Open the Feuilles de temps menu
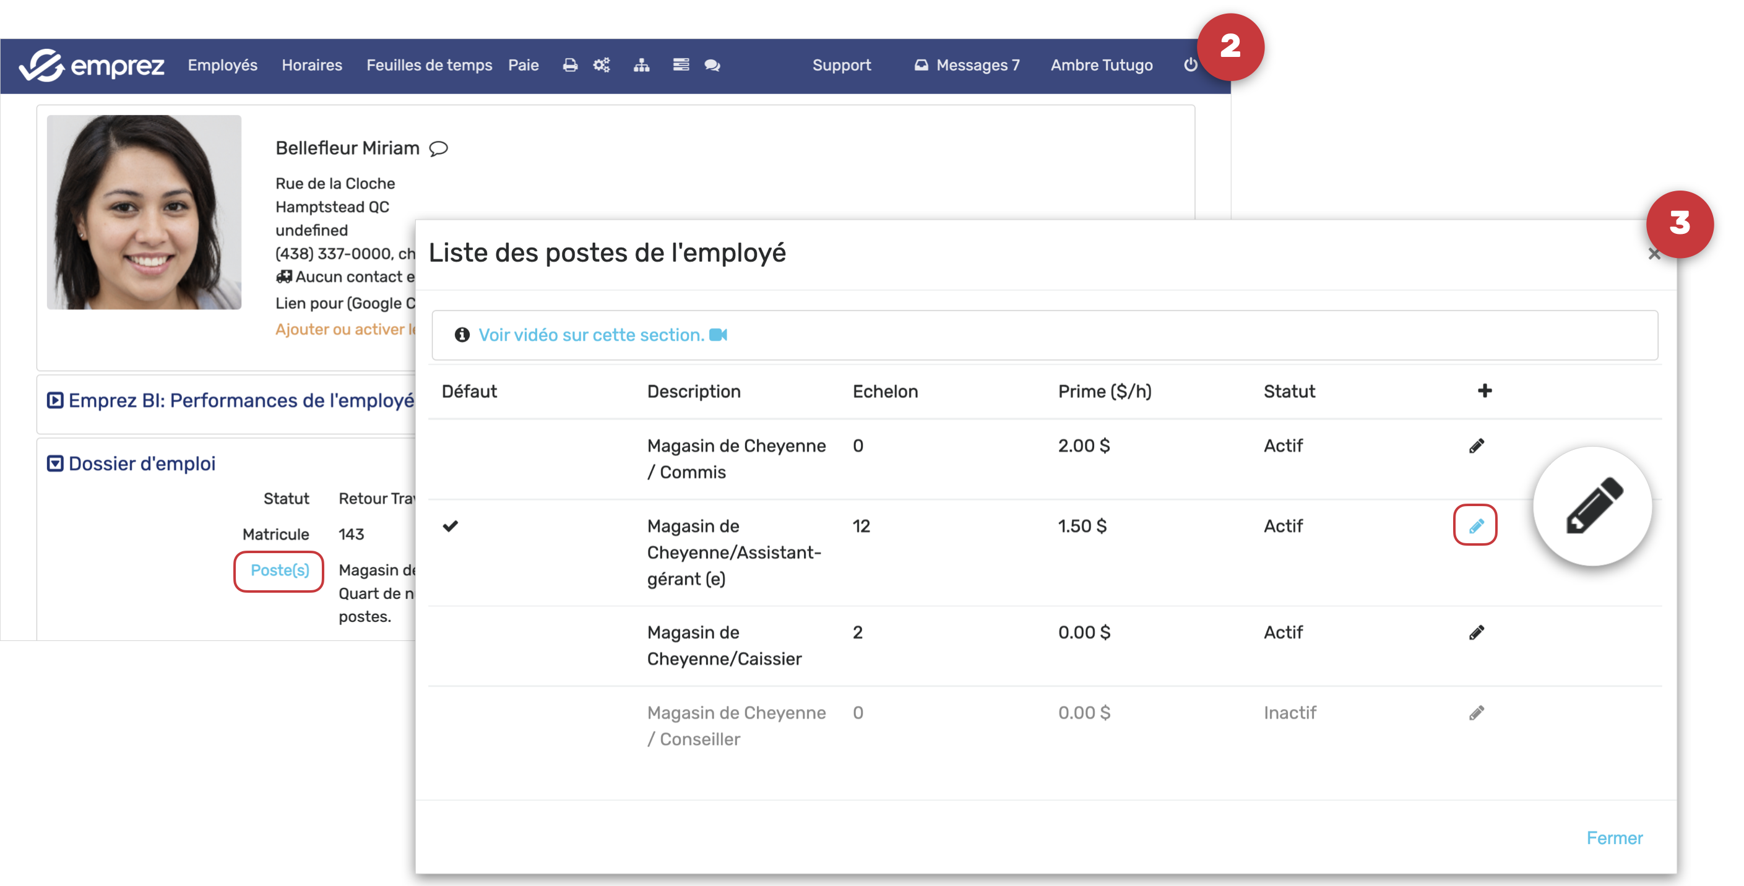1744x886 pixels. [428, 65]
